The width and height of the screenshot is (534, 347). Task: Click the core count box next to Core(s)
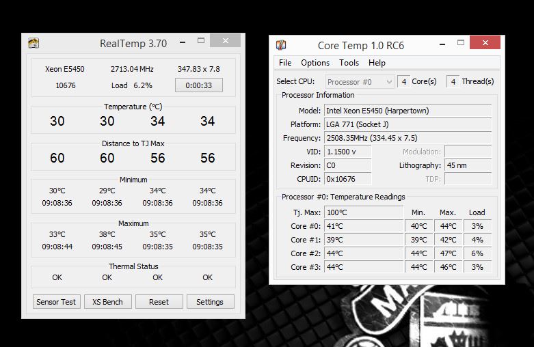(403, 82)
